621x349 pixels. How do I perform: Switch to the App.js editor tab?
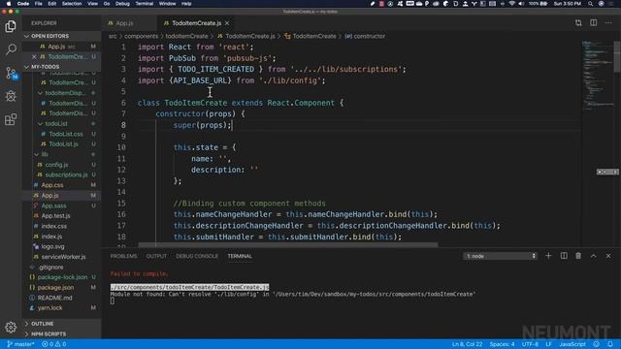(124, 23)
